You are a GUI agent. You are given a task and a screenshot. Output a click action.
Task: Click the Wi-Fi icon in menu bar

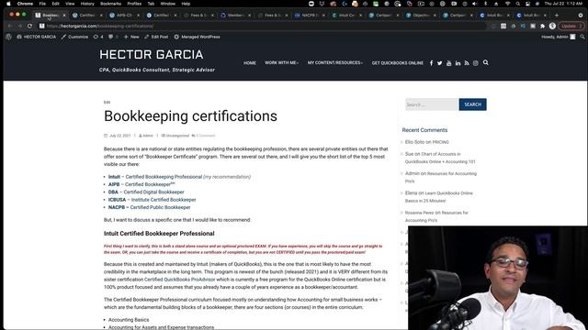coord(508,4)
